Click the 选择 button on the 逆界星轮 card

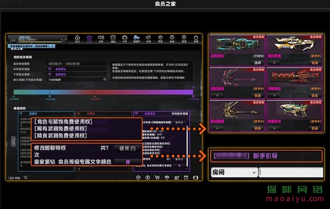pyautogui.click(x=258, y=63)
